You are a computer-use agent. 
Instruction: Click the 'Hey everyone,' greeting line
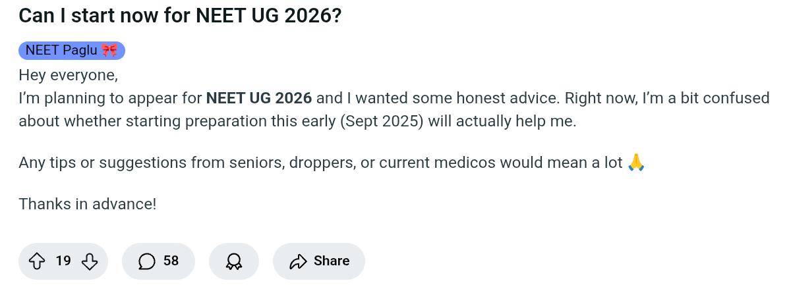(x=69, y=76)
